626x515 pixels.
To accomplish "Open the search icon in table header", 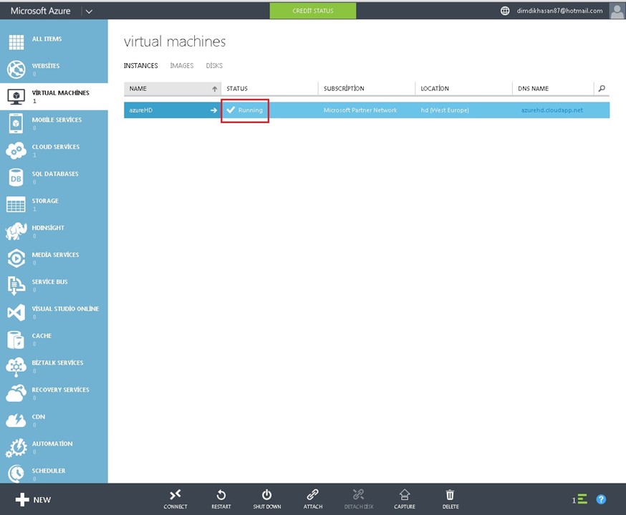I will [602, 89].
